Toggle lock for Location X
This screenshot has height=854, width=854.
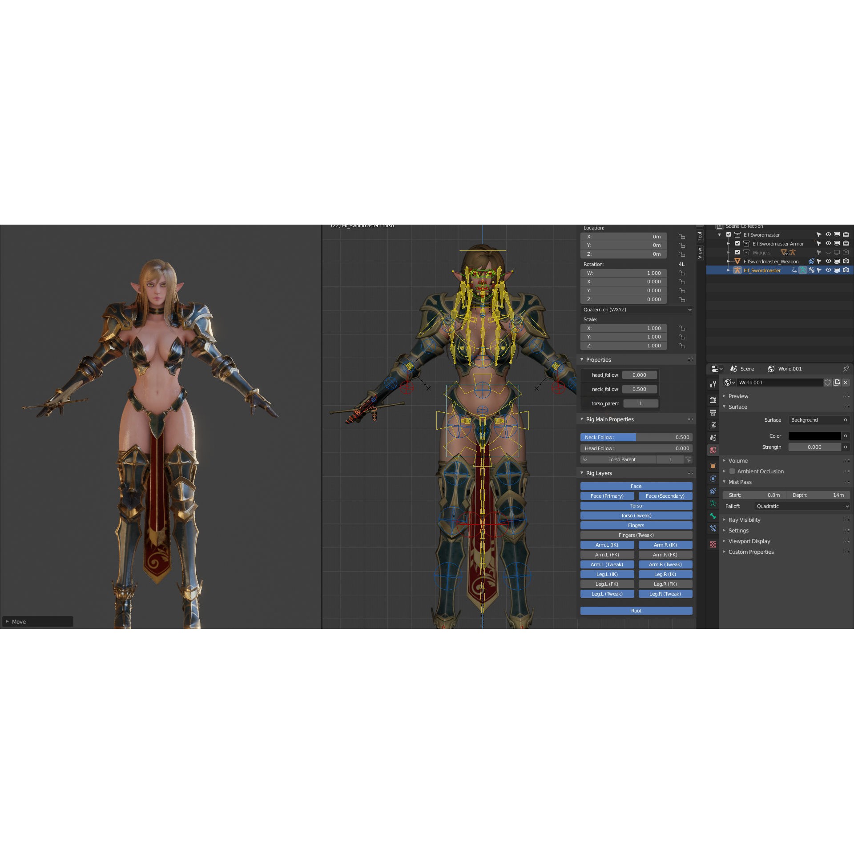click(x=682, y=237)
